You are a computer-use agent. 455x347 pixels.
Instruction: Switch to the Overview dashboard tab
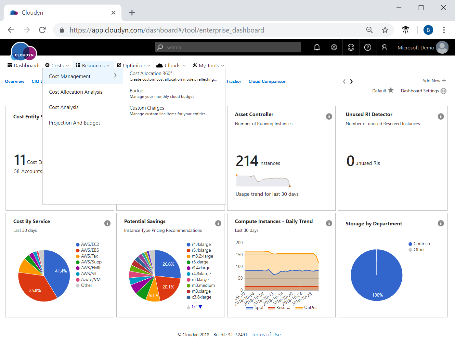(15, 81)
